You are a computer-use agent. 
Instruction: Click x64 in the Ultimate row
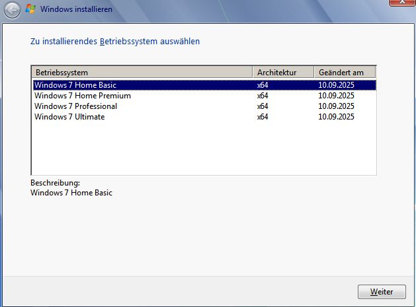(x=263, y=117)
